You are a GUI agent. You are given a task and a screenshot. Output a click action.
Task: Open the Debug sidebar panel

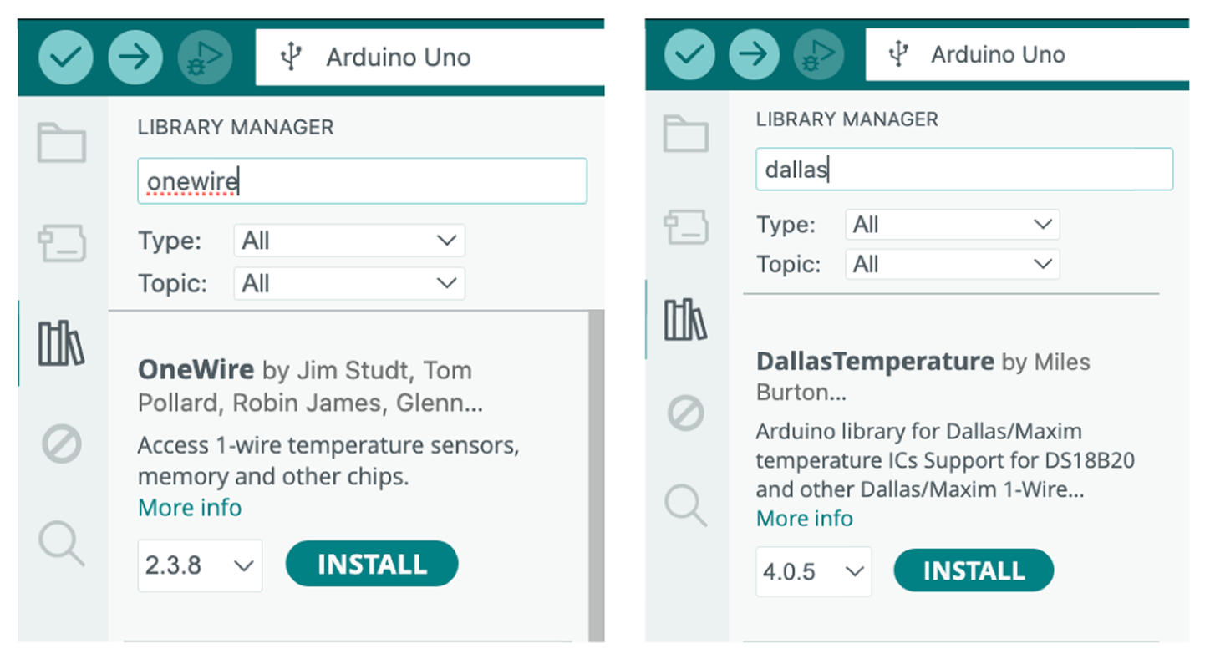click(61, 444)
